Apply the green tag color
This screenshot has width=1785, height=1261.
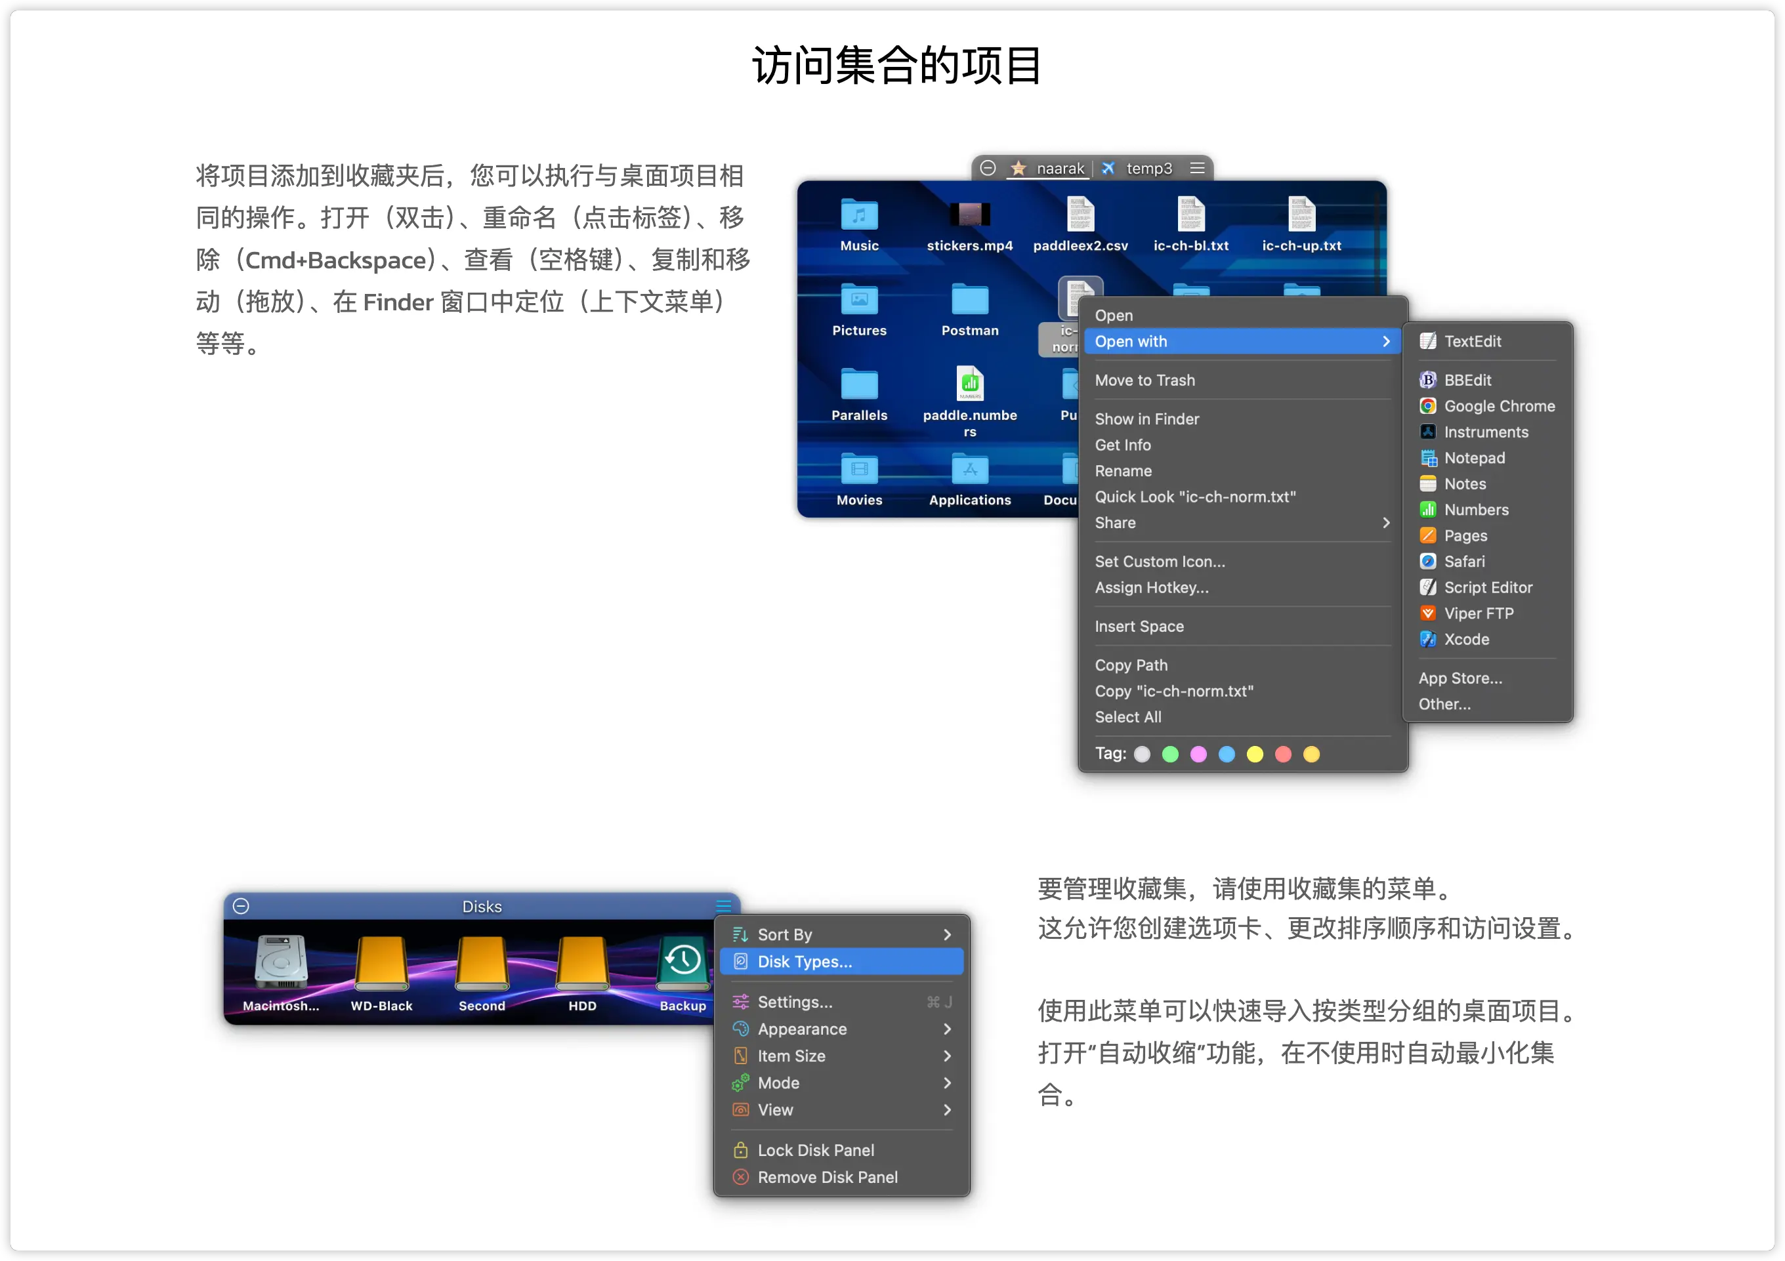1170,754
